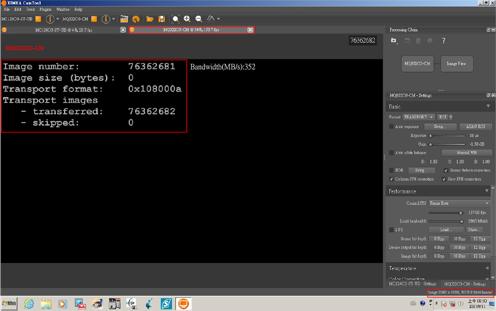The image size is (496, 311).
Task: Open dropdown beside MC124CG-SY-UB info icon
Action: coord(58,19)
